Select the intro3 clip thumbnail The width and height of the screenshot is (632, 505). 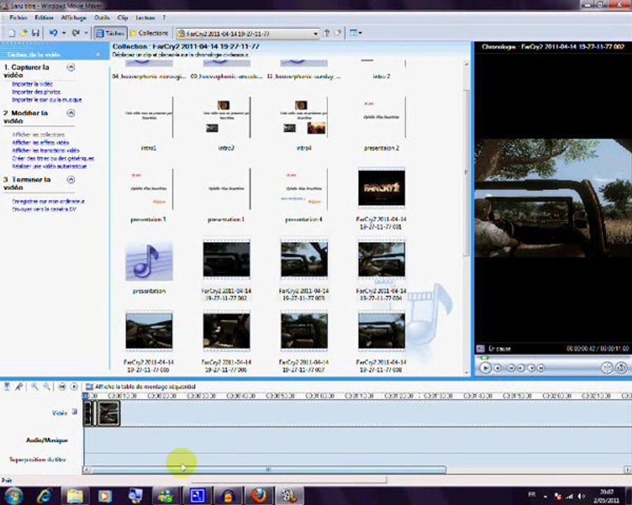coord(227,117)
